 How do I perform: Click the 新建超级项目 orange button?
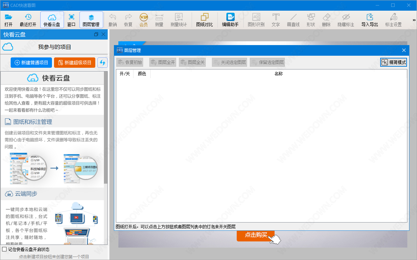[x=75, y=62]
